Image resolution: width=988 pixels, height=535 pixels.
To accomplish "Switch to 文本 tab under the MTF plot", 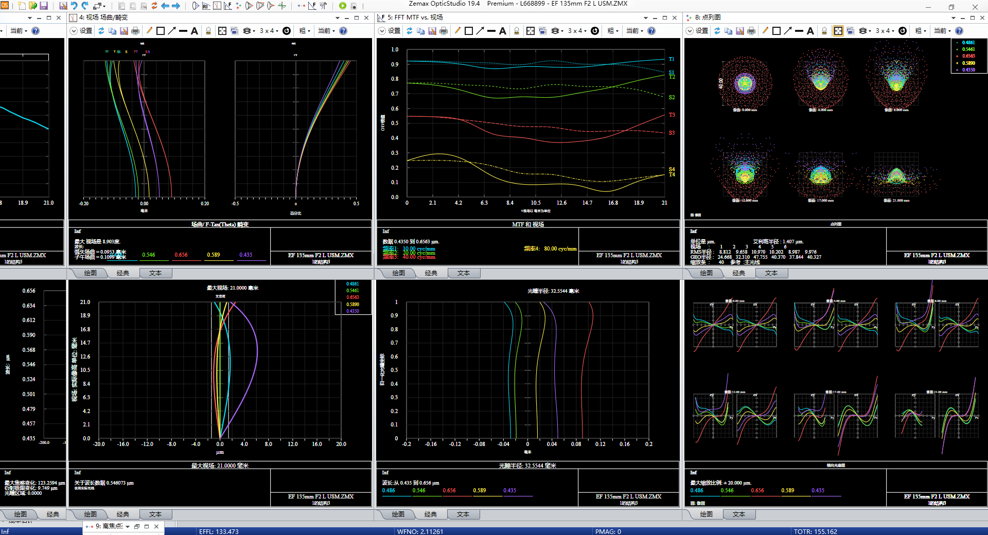I will tap(463, 273).
